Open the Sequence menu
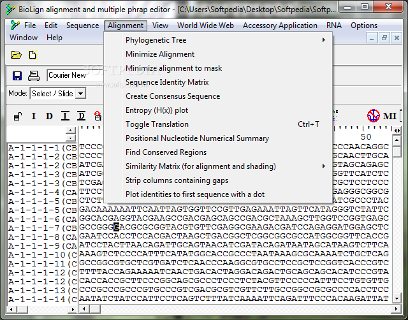This screenshot has width=408, height=320. [82, 25]
